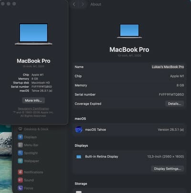This screenshot has width=191, height=193.
Task: Click the macOS Tahoe name text
Action: tap(95, 130)
